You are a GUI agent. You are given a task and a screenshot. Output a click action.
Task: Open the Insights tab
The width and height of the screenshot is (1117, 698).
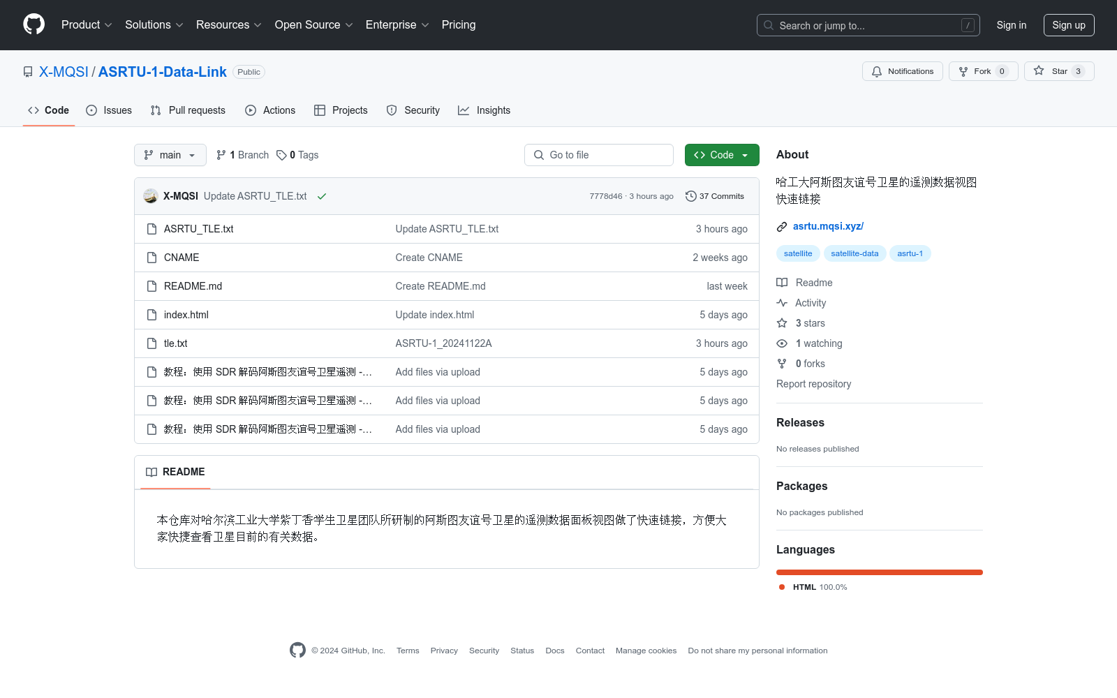click(484, 110)
